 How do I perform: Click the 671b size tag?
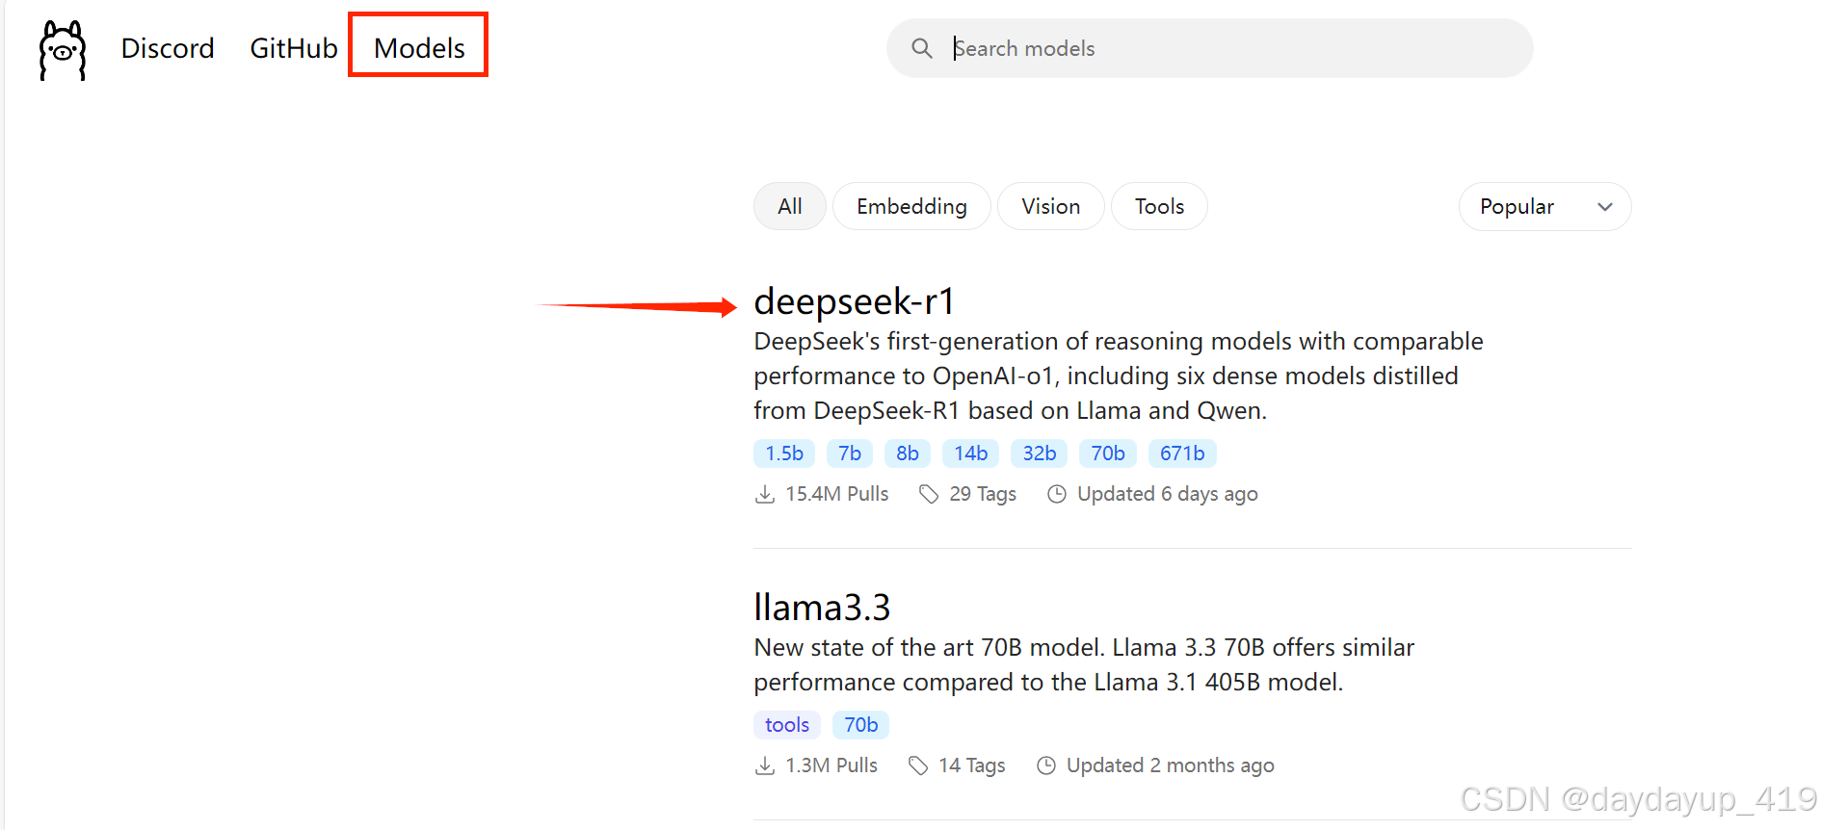[1182, 454]
